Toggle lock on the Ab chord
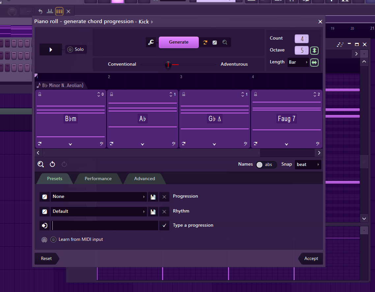The height and width of the screenshot is (292, 375). coord(111,94)
